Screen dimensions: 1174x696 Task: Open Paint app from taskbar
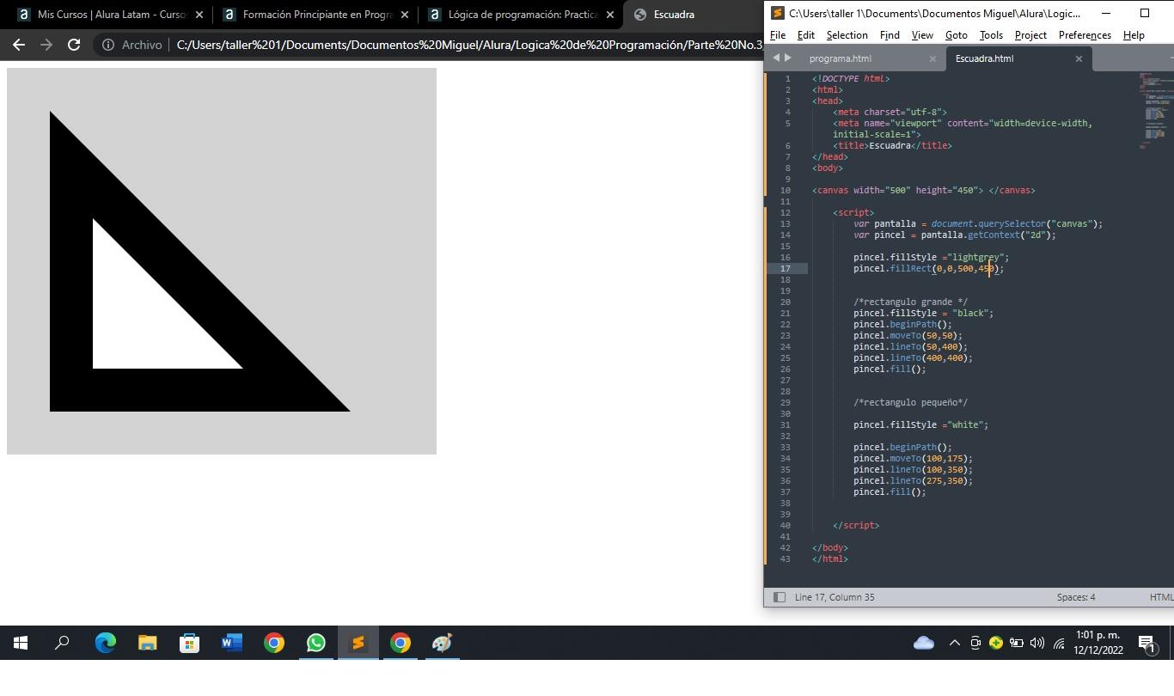pos(442,643)
